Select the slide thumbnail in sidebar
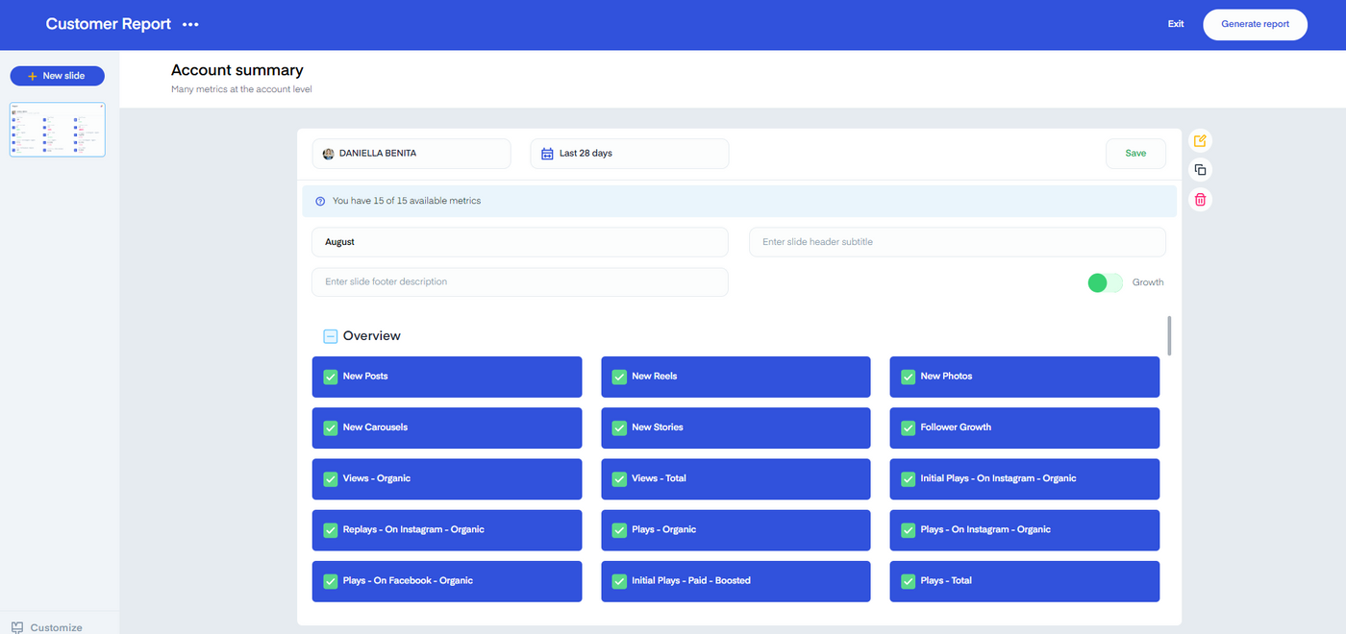The height and width of the screenshot is (634, 1346). point(58,130)
